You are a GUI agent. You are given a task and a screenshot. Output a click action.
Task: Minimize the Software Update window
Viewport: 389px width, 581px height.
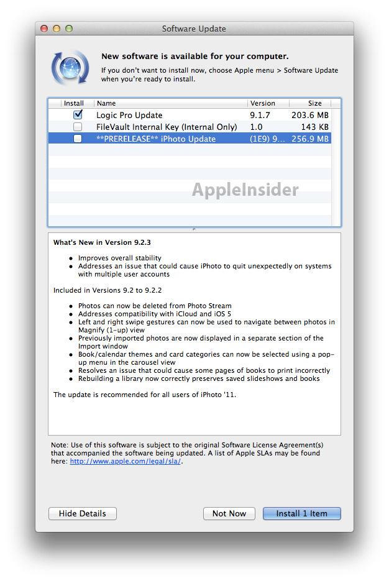[x=57, y=29]
